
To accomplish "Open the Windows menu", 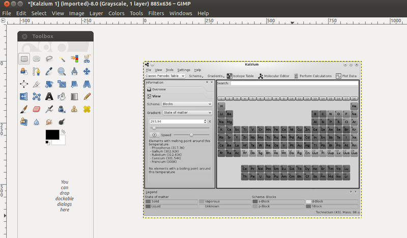I will pyautogui.click(x=181, y=13).
